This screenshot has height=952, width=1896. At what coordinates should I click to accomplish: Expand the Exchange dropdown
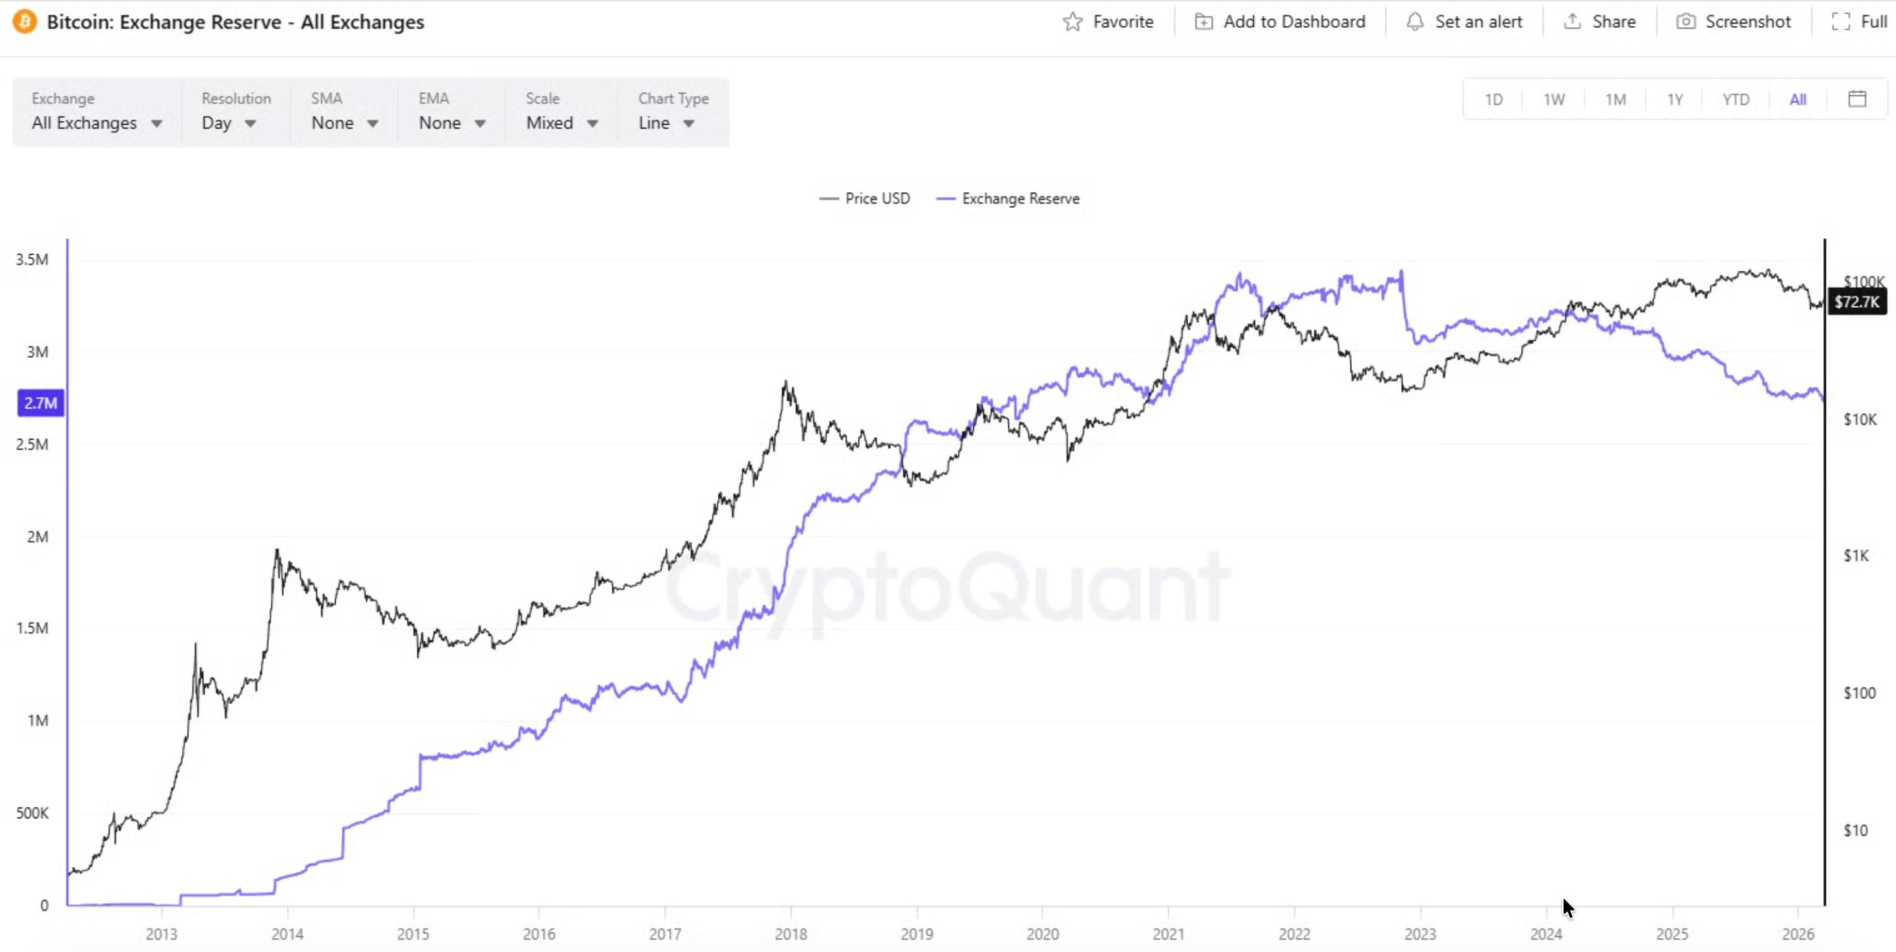(96, 123)
